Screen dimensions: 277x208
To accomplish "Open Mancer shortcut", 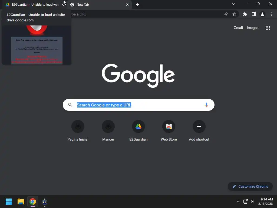I will (108, 131).
